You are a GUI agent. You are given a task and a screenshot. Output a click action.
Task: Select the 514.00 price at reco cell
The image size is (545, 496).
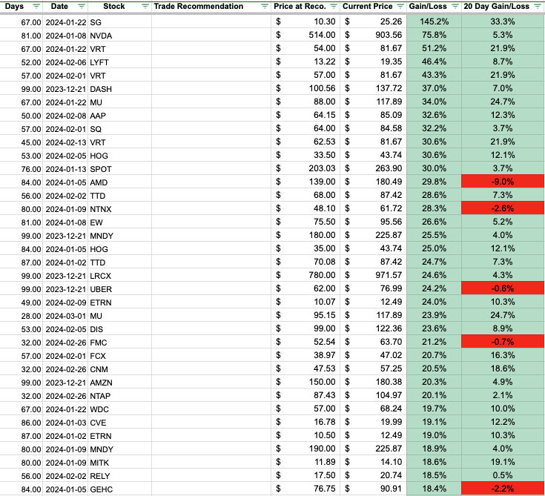pos(305,35)
